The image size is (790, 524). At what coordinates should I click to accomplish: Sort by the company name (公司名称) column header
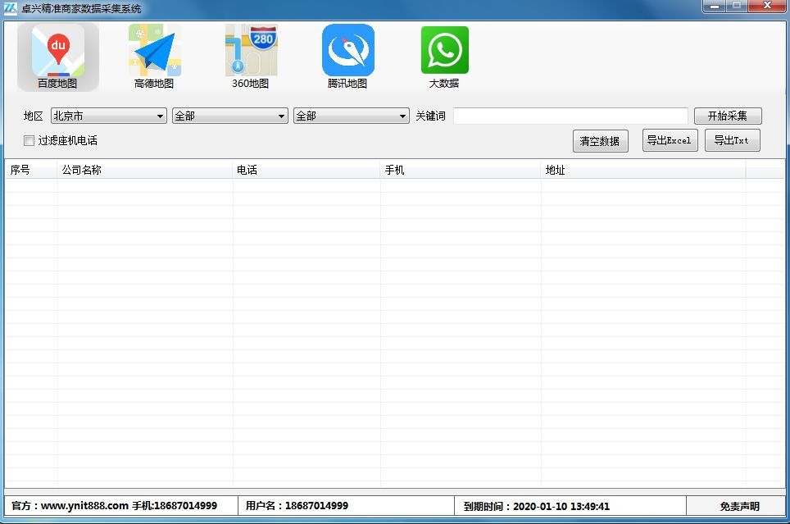(x=145, y=171)
